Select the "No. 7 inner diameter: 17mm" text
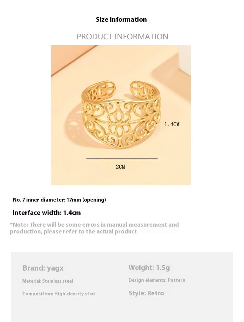 [59, 200]
